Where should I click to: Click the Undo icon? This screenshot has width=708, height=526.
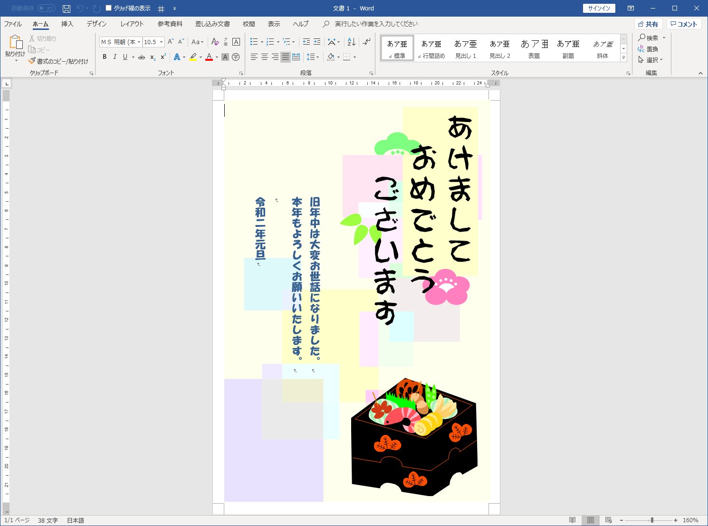point(79,8)
